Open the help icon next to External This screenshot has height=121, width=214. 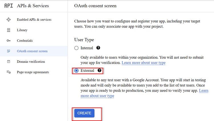tap(99, 71)
